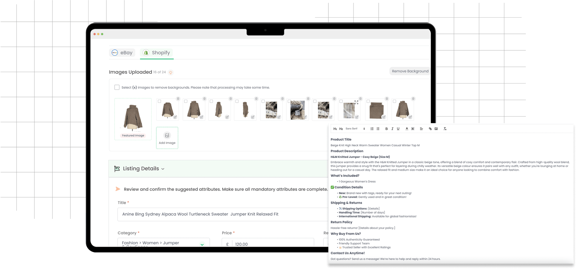Click the '1 Gorgeous Women's Dress' bullet
This screenshot has width=576, height=269.
[357, 182]
